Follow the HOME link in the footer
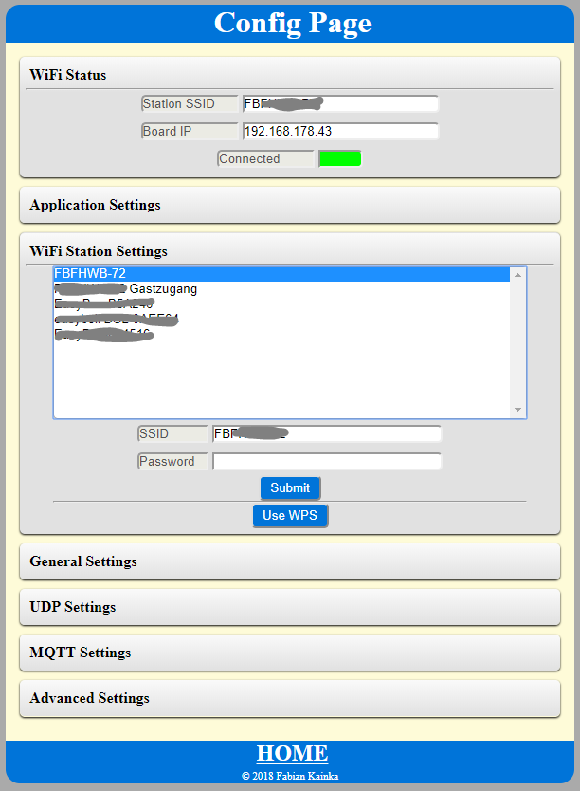Viewport: 580px width, 791px height. click(x=291, y=754)
